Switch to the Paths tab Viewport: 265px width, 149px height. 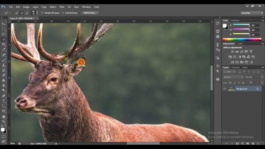[245, 67]
